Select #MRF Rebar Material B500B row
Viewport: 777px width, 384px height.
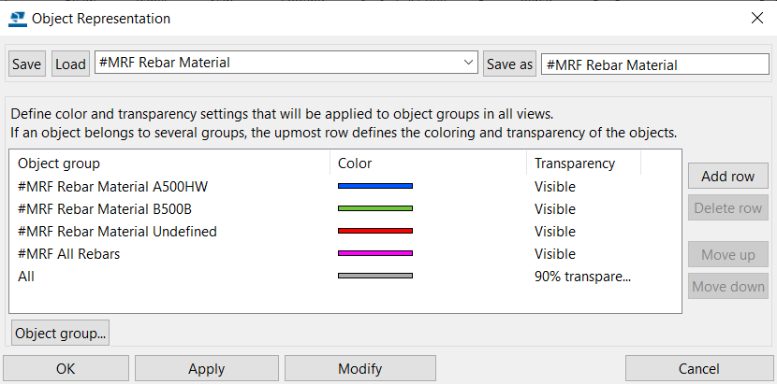[x=345, y=209]
